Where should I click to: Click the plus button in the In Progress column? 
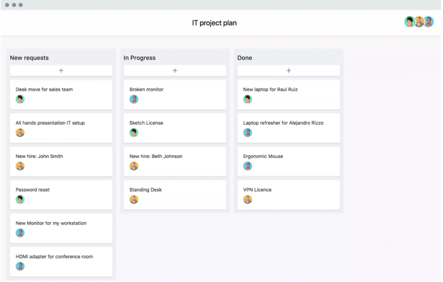(175, 70)
